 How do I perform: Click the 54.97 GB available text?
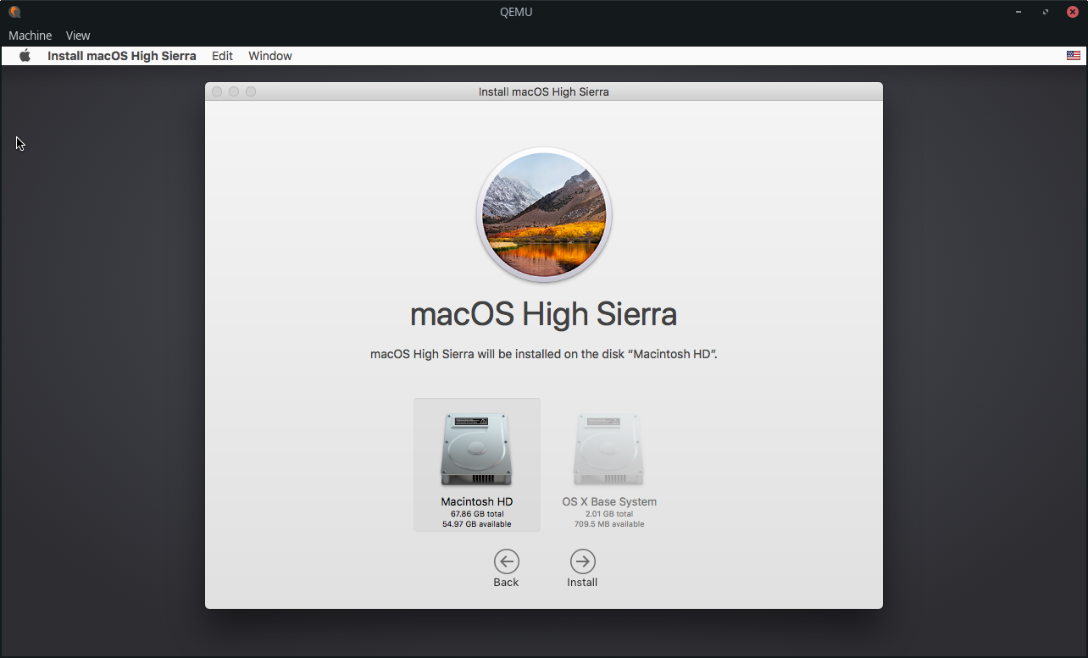click(x=477, y=524)
